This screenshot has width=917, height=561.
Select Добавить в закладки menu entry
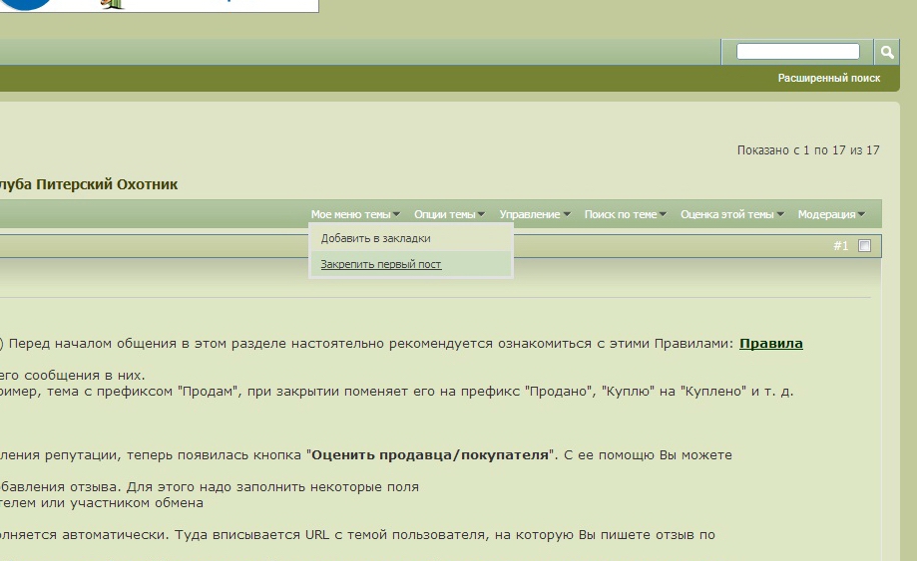tap(376, 239)
